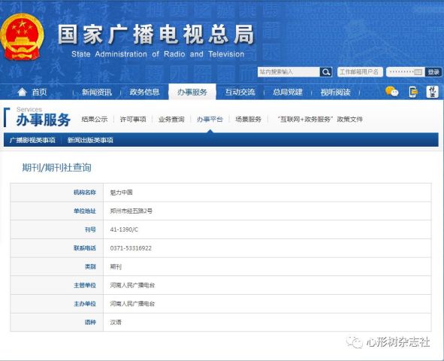Click the search magnifier icon
Viewport: 444px width, 361px height.
coord(326,72)
